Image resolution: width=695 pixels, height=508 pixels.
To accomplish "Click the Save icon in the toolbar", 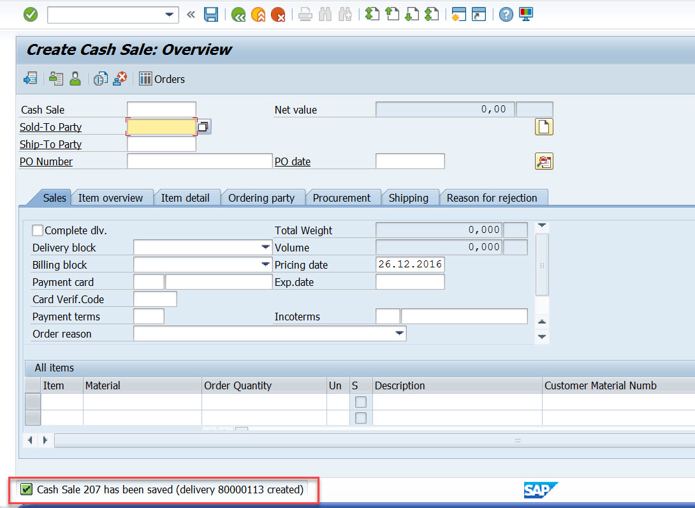I will [x=211, y=15].
